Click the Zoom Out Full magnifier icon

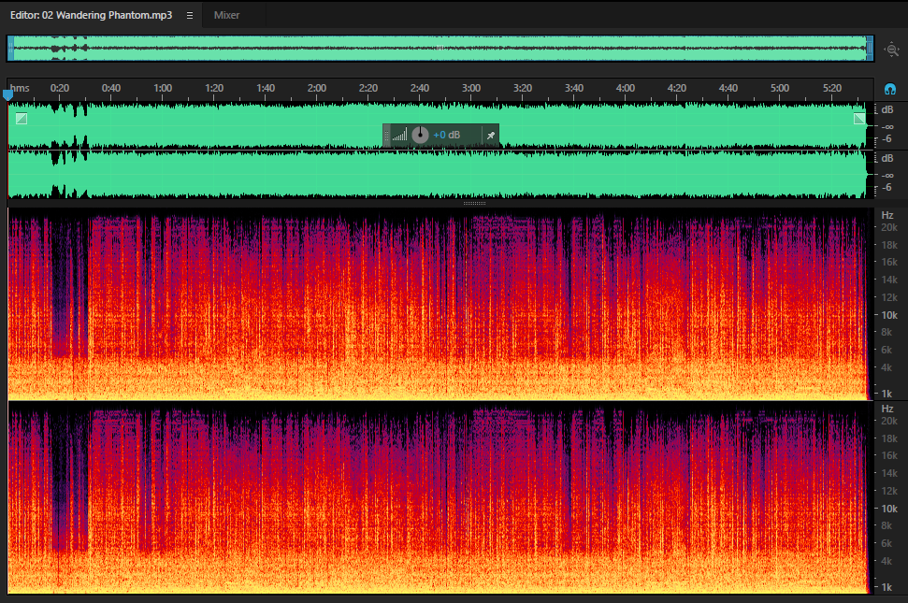click(892, 50)
